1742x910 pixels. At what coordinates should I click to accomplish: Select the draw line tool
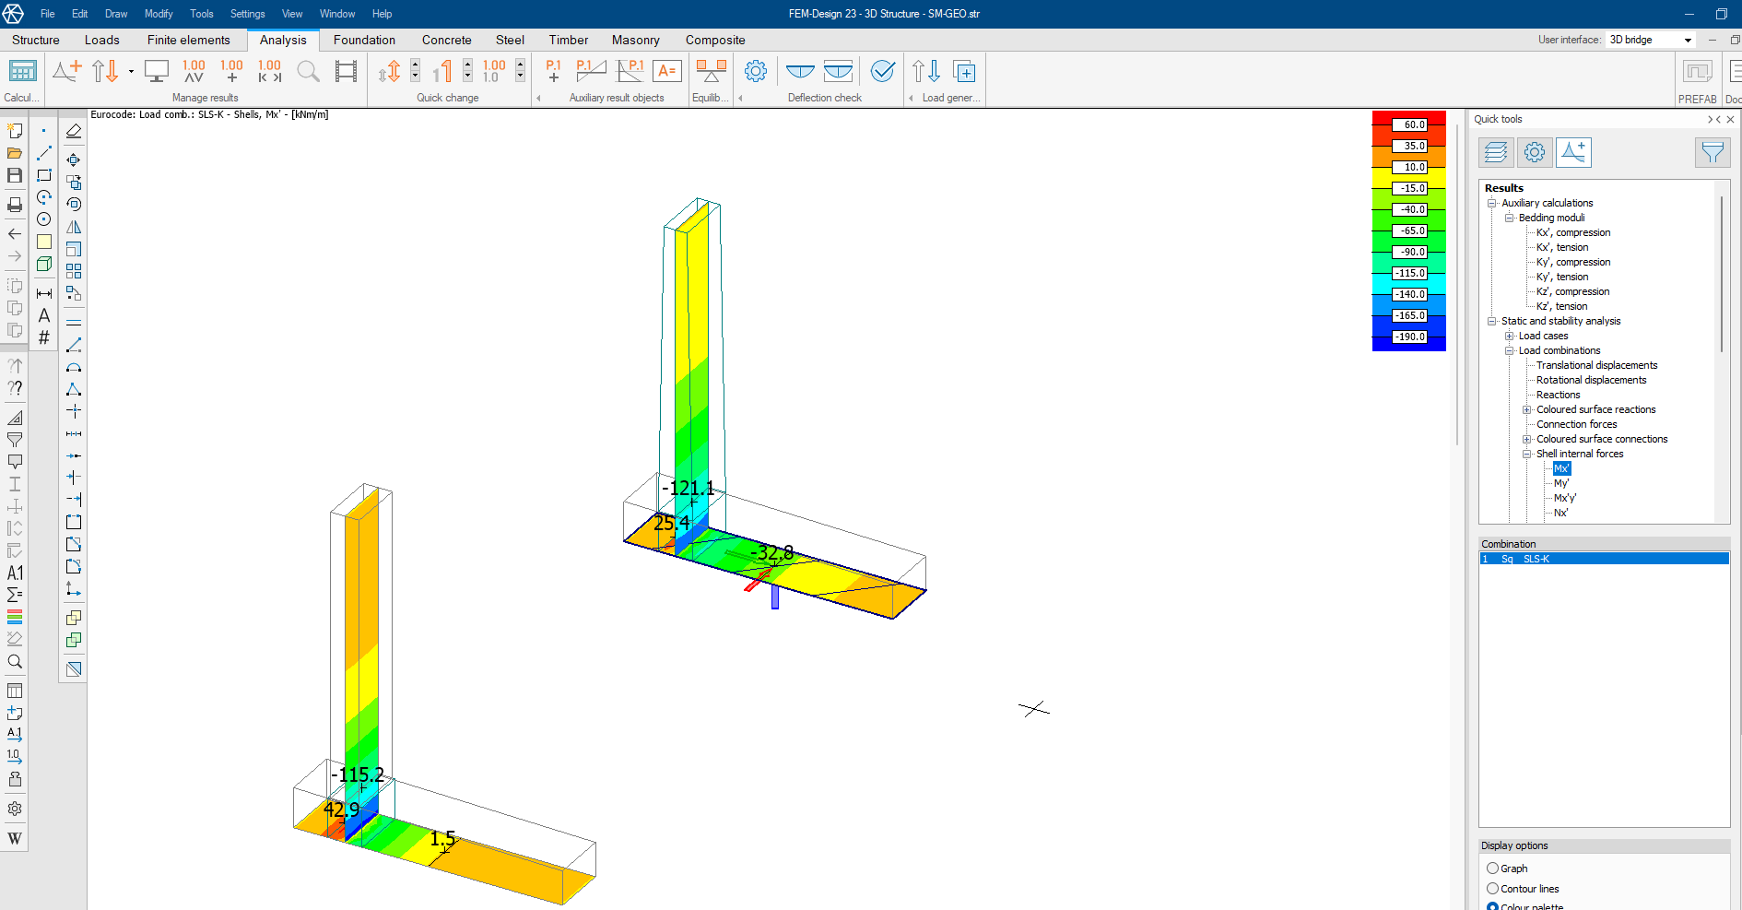click(x=44, y=153)
